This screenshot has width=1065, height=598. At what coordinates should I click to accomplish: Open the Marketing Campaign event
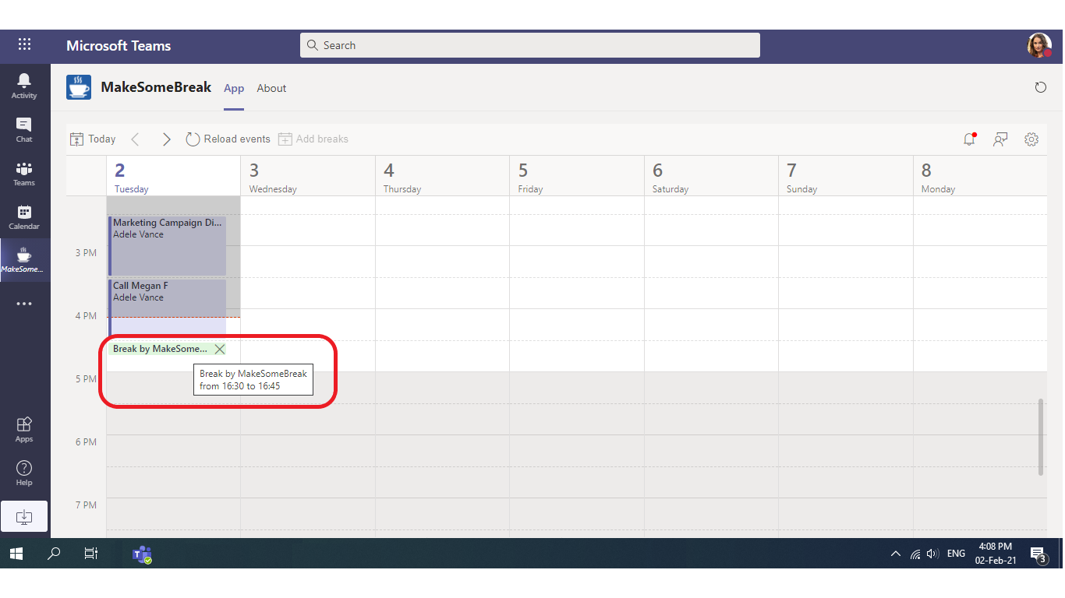(168, 245)
